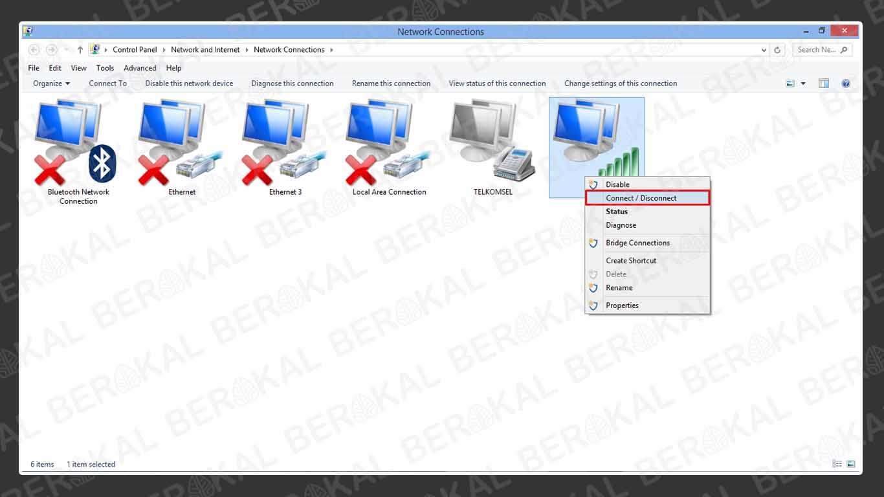The image size is (884, 497).
Task: Choose Bridge Connections in context menu
Action: (647, 243)
